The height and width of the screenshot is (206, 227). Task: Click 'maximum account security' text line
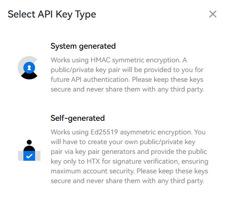click(93, 171)
